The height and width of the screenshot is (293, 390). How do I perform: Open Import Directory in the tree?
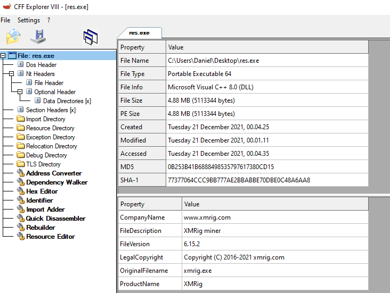(46, 119)
